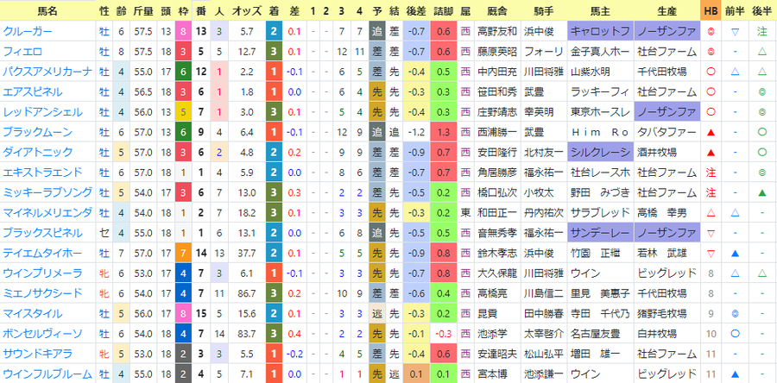Open the ウインプリメーラ horse link

tap(42, 273)
